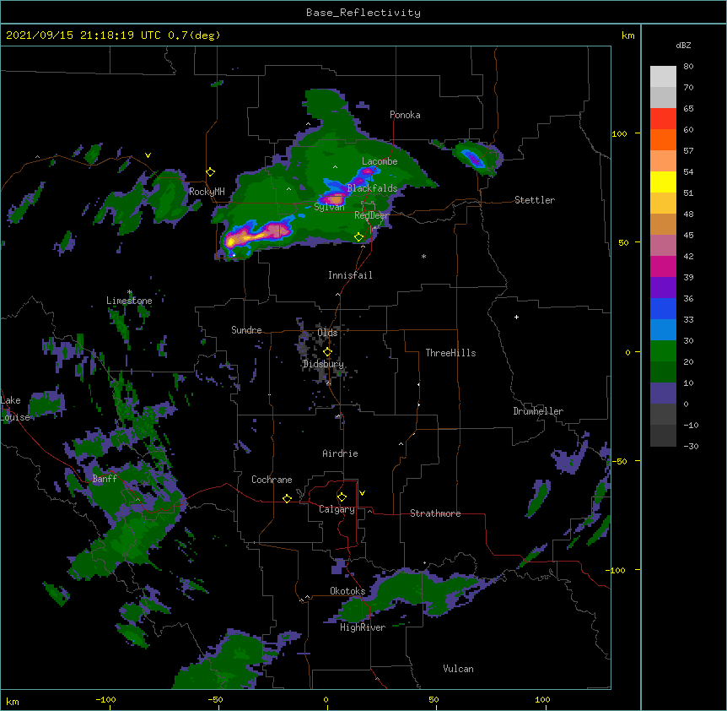Click the Cochrane town label
This screenshot has height=711, width=727.
(x=272, y=480)
